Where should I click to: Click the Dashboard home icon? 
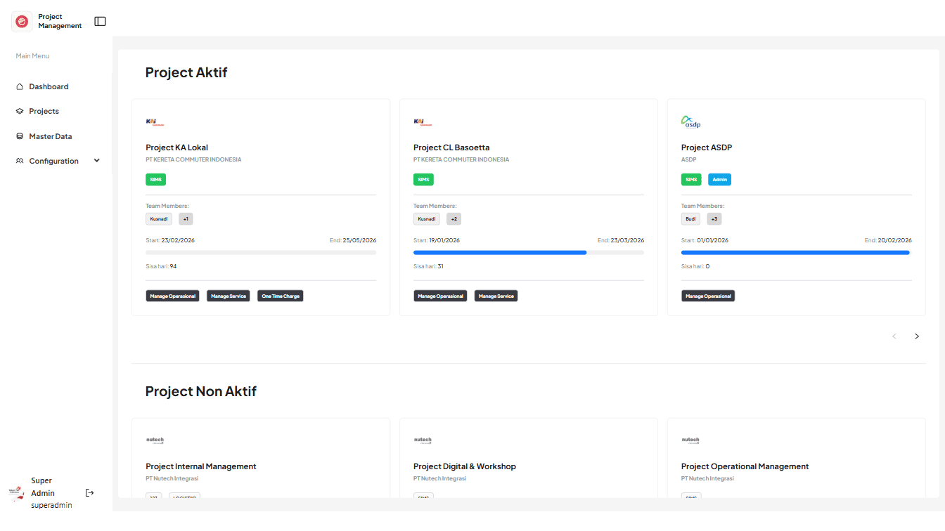[x=20, y=86]
